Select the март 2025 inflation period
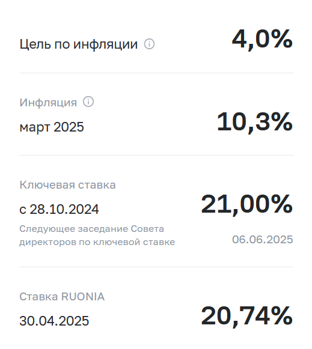The height and width of the screenshot is (349, 312). [52, 127]
